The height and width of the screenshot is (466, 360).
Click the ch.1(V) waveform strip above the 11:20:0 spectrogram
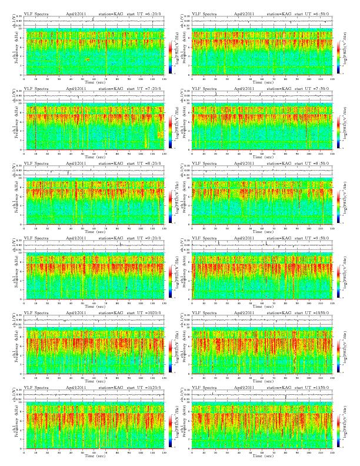click(x=94, y=395)
